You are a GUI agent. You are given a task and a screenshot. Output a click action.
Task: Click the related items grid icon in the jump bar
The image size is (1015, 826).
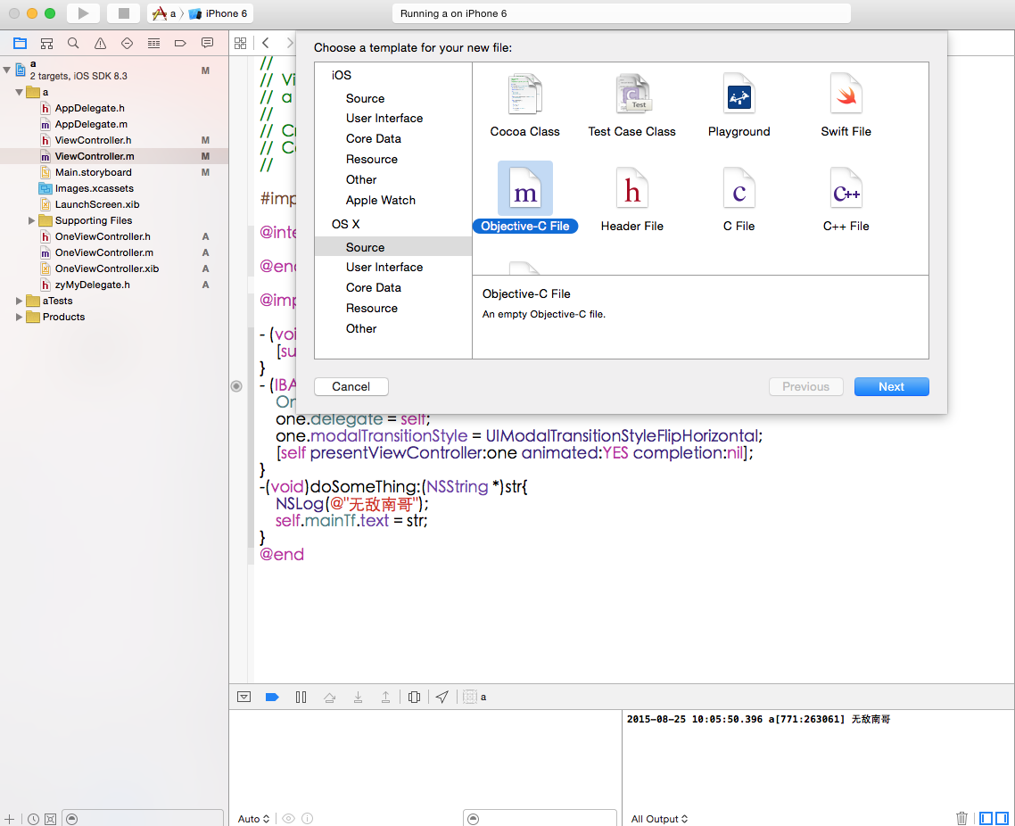click(240, 44)
